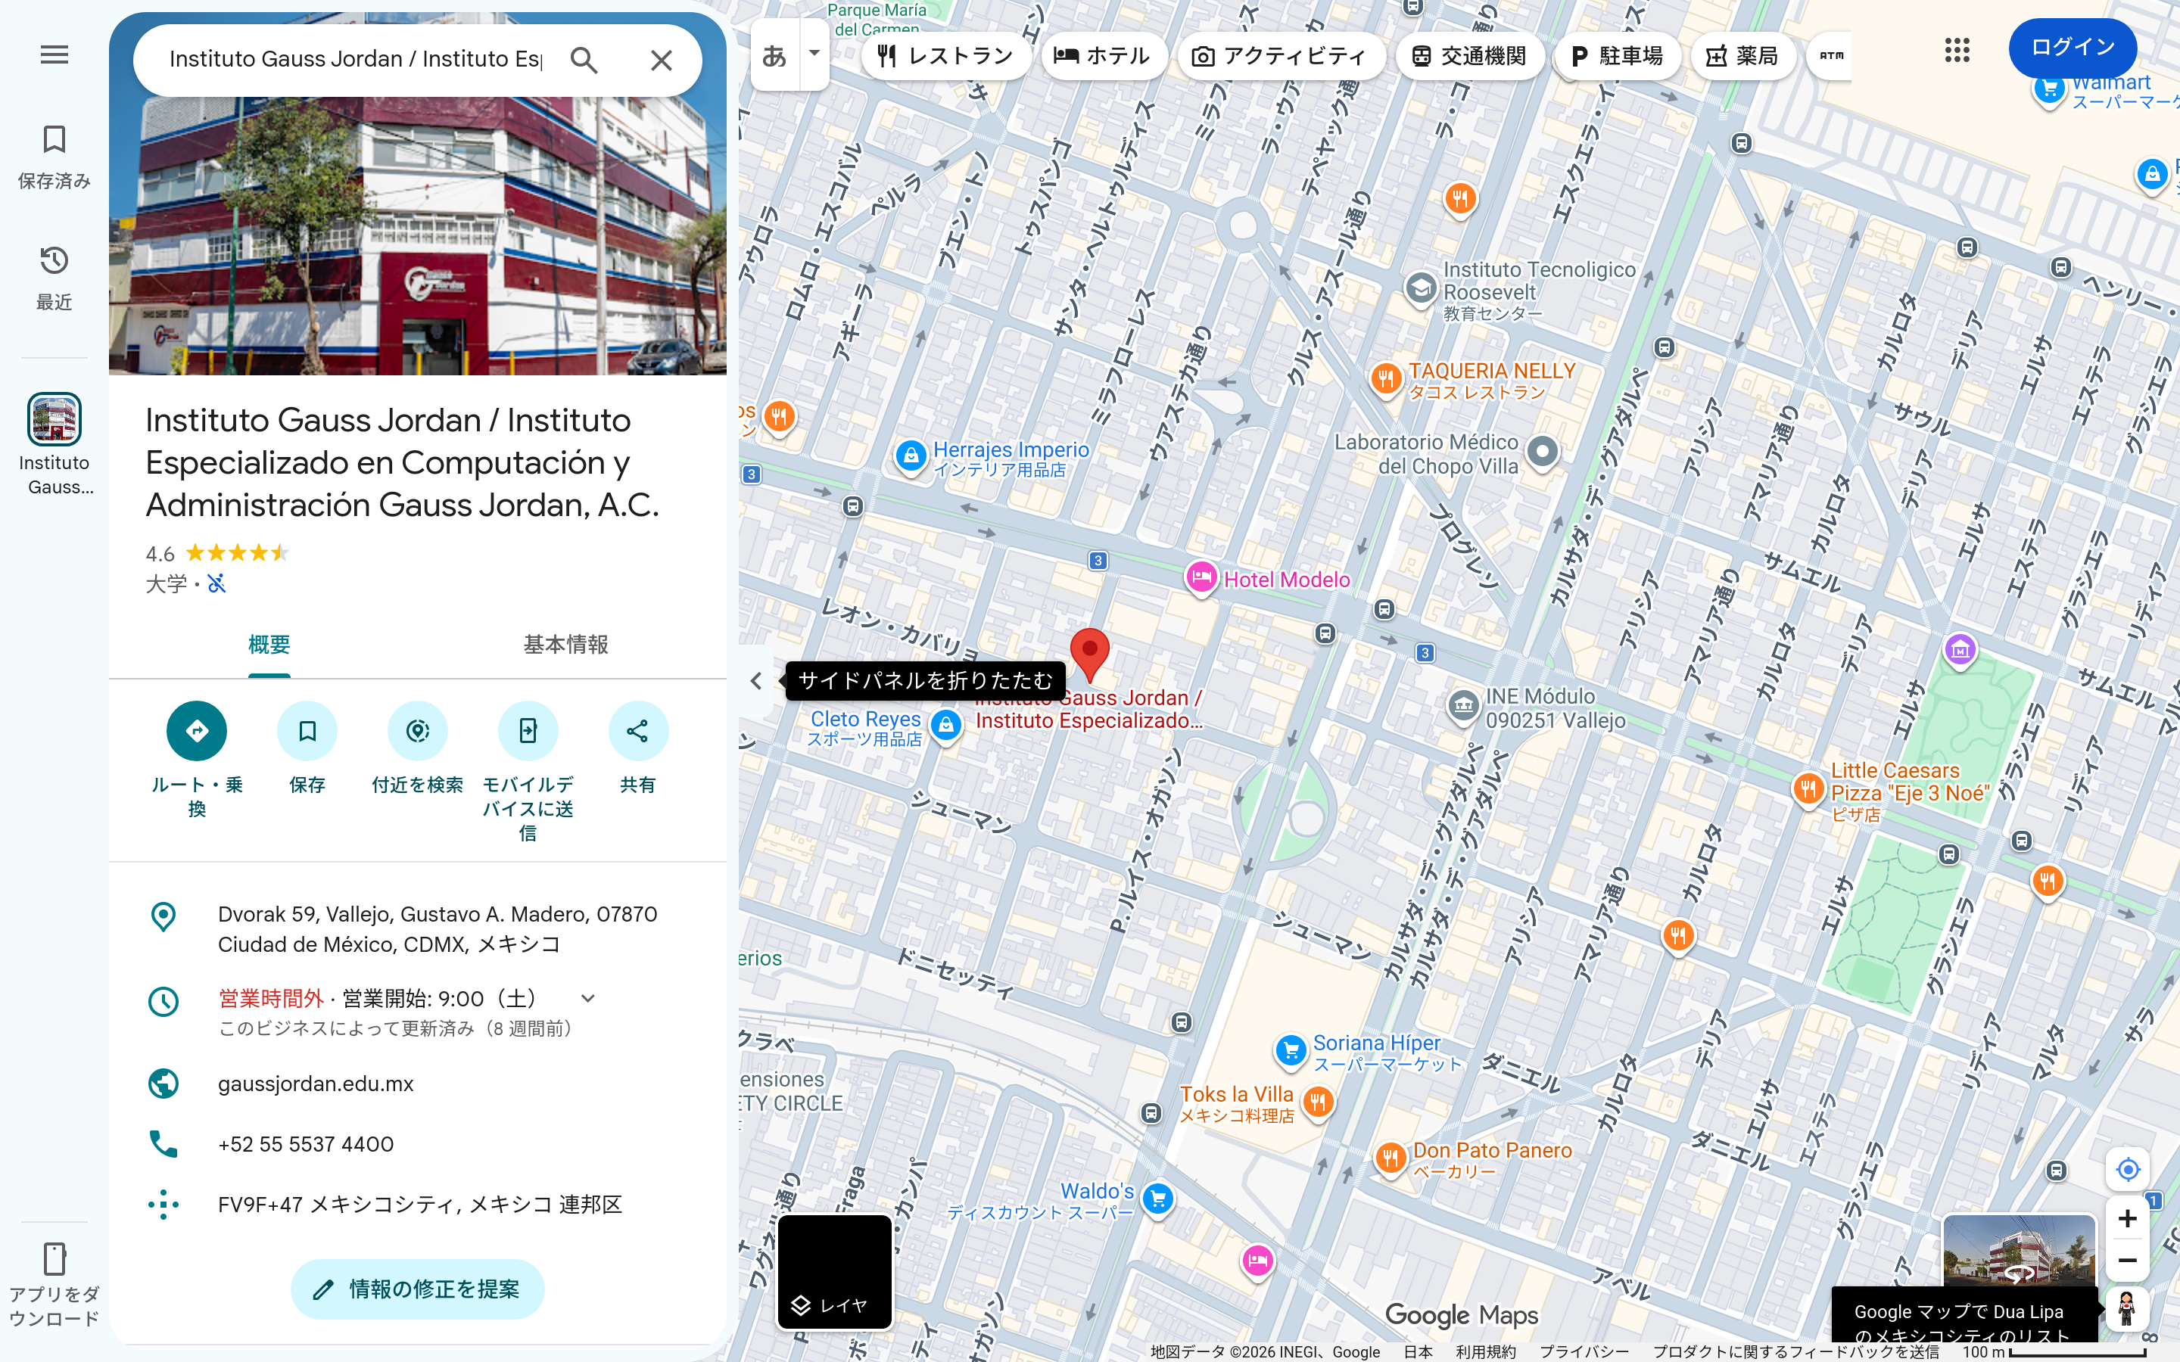Click the search magnifier icon
This screenshot has width=2180, height=1362.
pos(584,61)
